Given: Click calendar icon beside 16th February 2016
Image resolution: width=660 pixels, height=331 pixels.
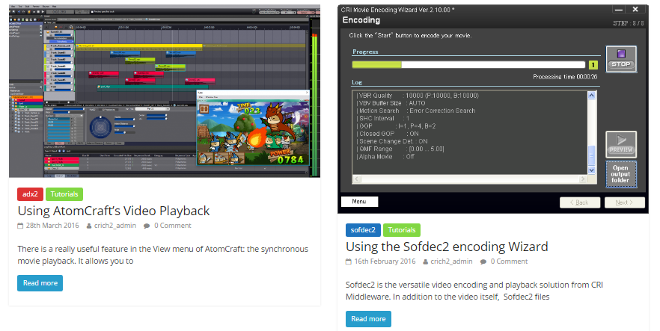Looking at the screenshot, I should [x=349, y=262].
